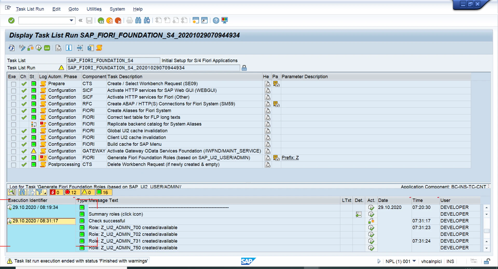
Task: Open the Utilities menu
Action: pos(94,9)
